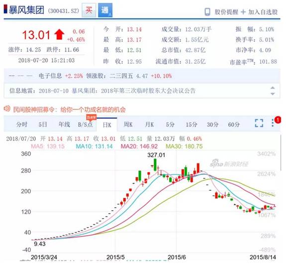
Task: Open 民间股神招募令 promotion link
Action: (x=69, y=110)
